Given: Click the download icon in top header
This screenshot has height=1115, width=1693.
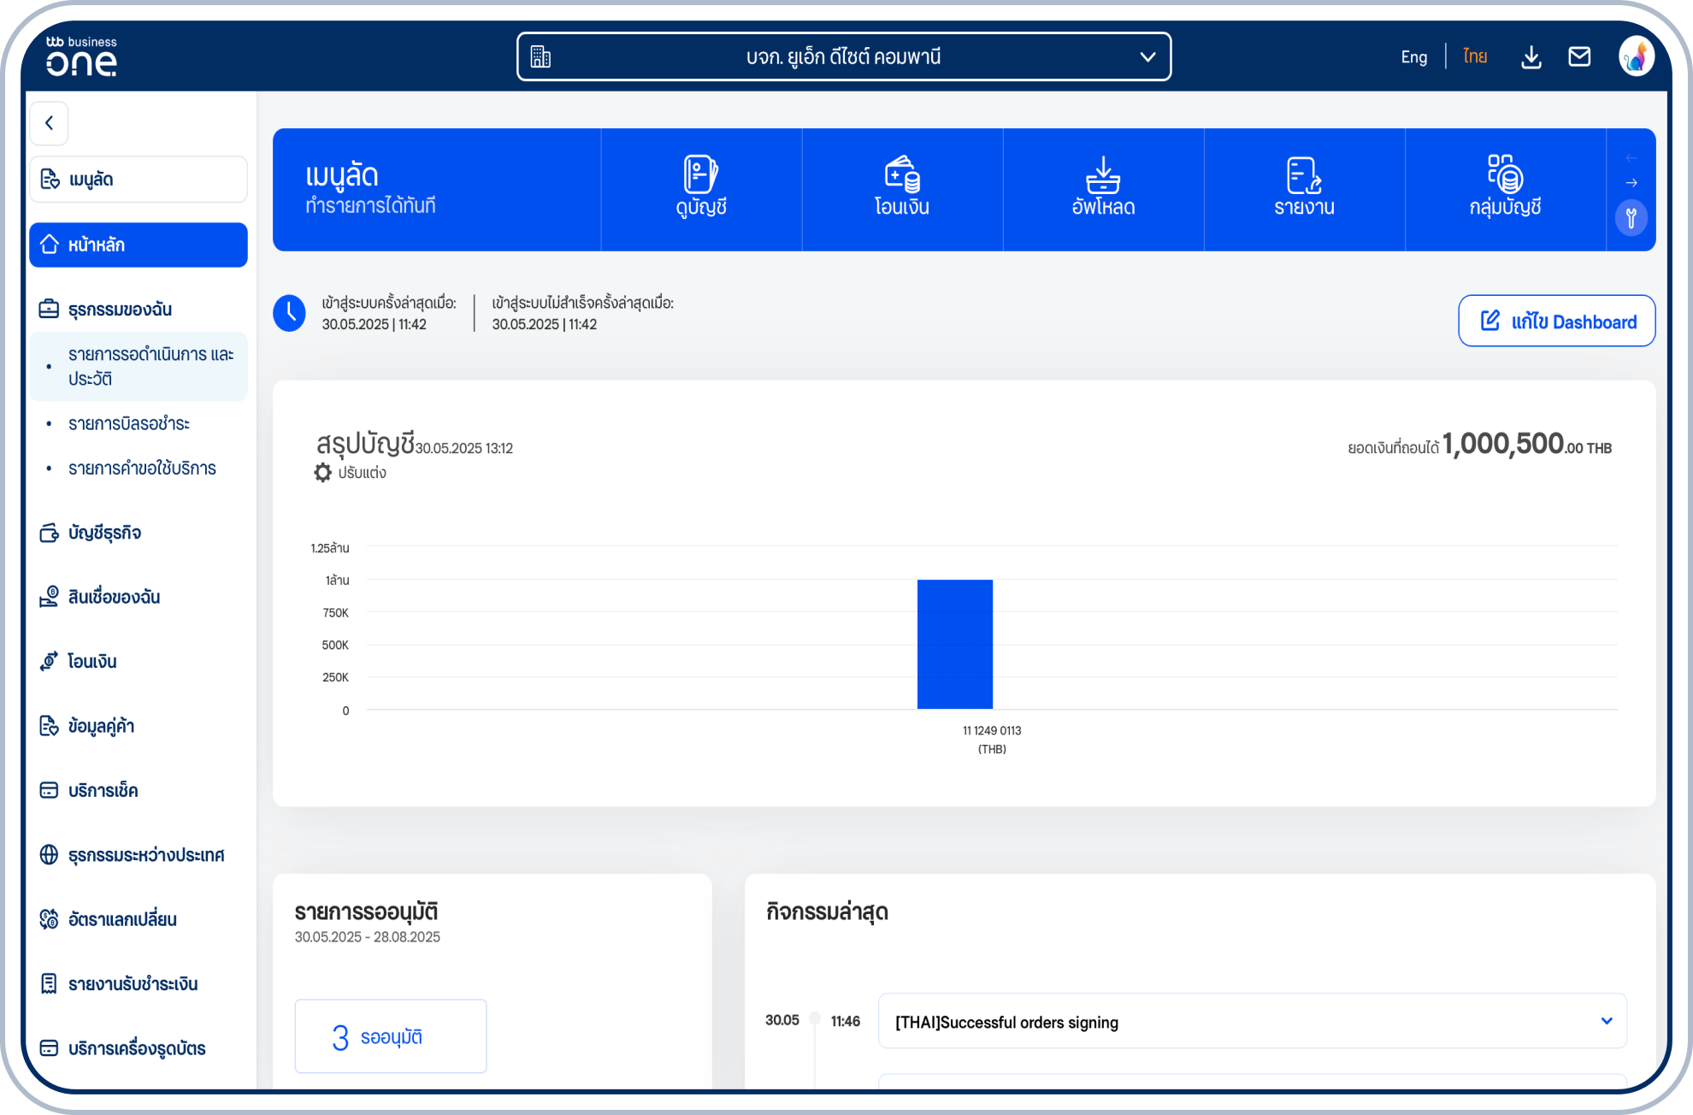Looking at the screenshot, I should tap(1531, 57).
